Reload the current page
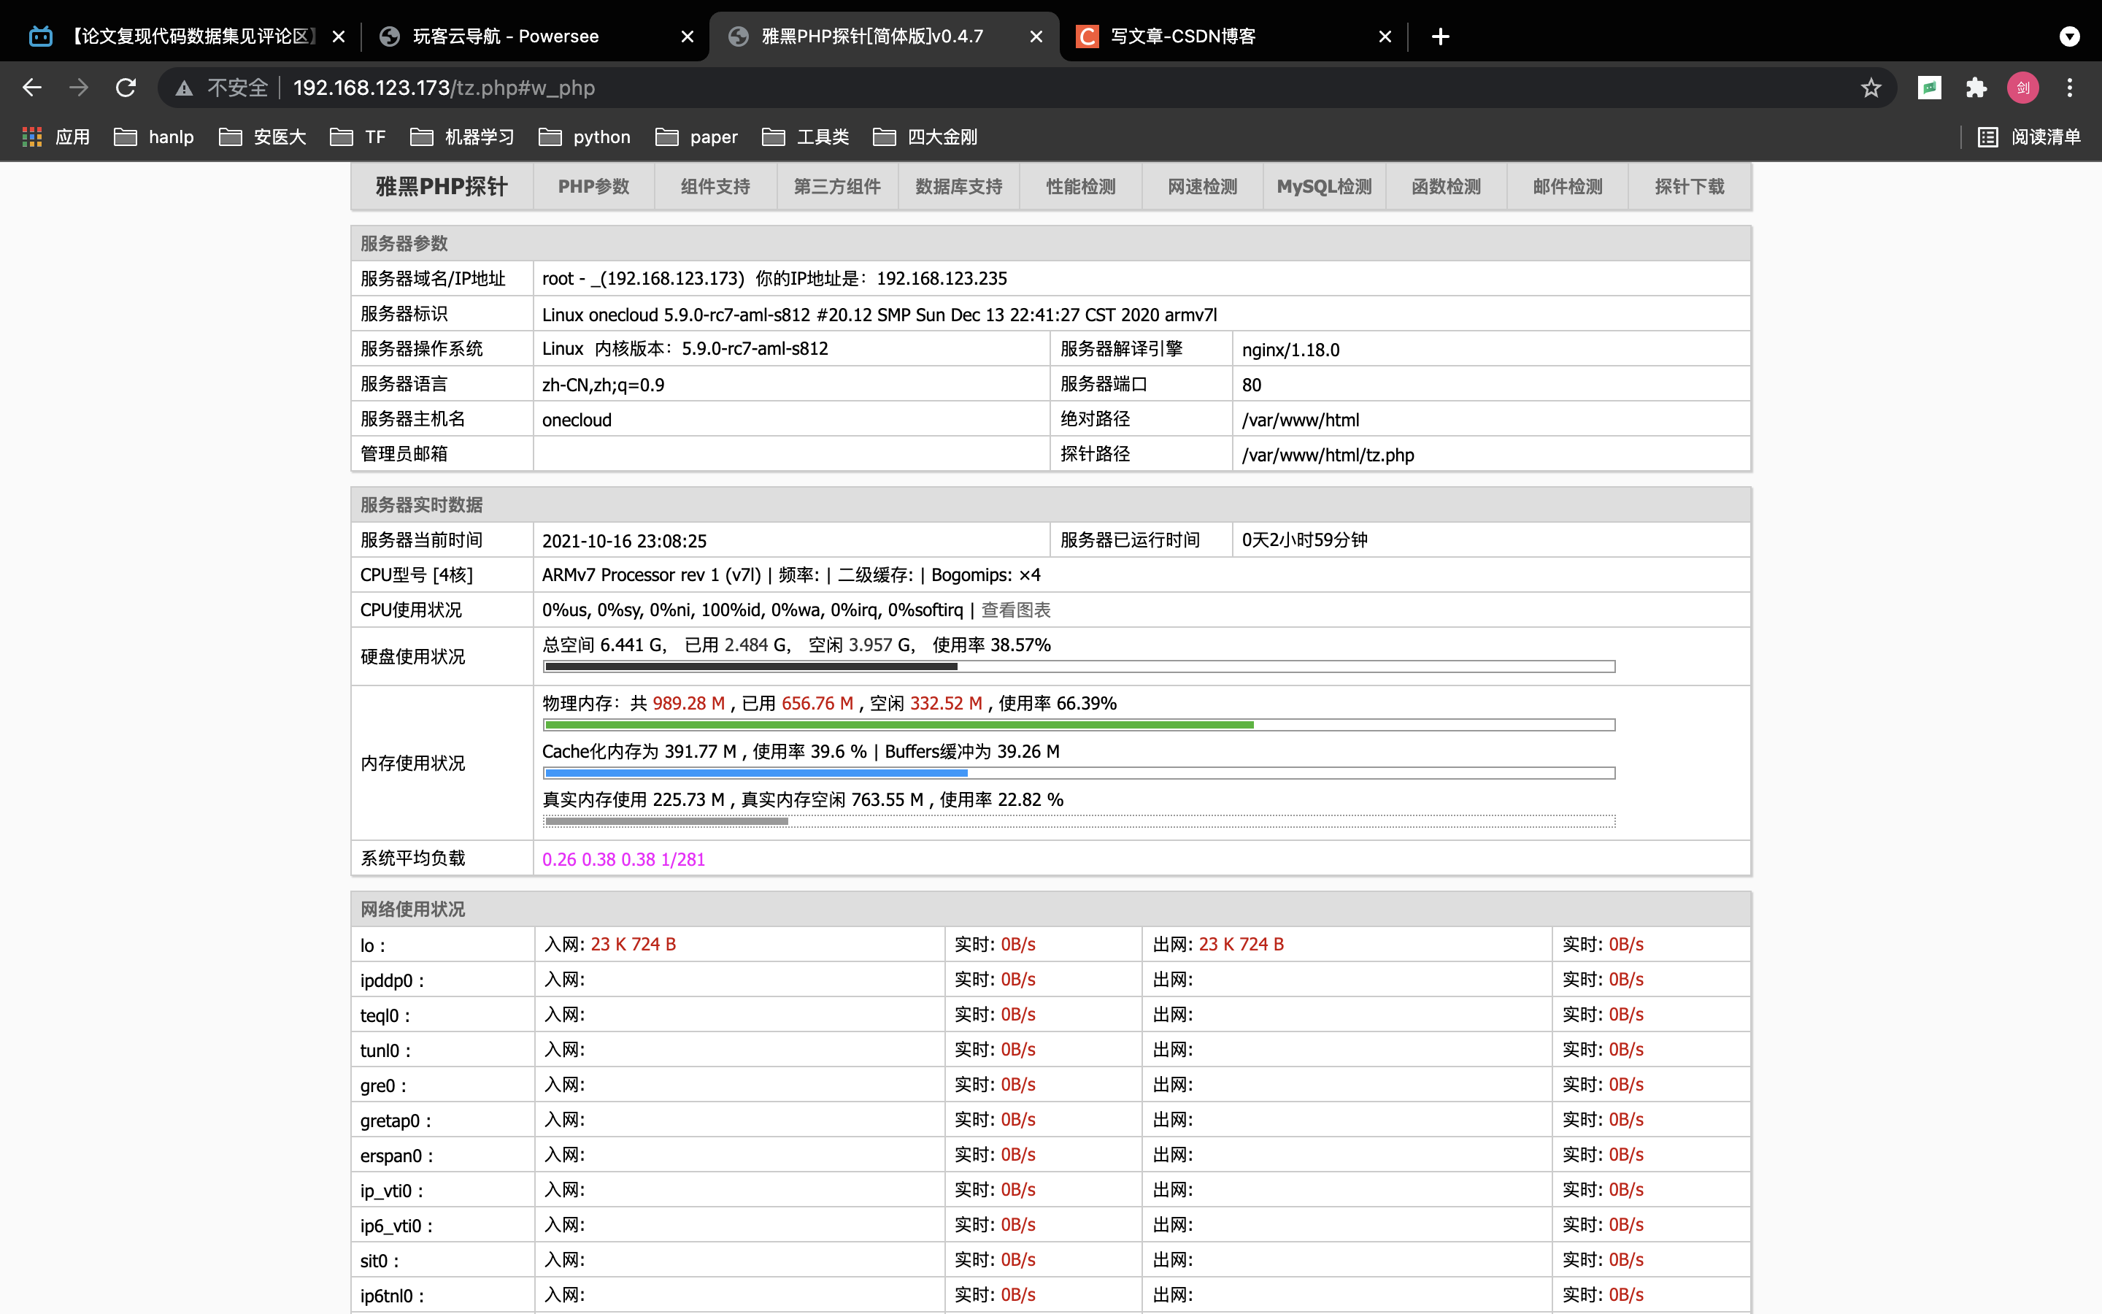The image size is (2102, 1314). point(126,88)
